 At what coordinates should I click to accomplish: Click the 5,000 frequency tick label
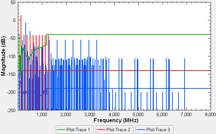coord(138,114)
